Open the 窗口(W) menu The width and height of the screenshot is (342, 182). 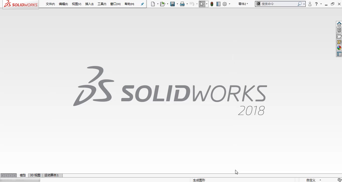pos(115,4)
